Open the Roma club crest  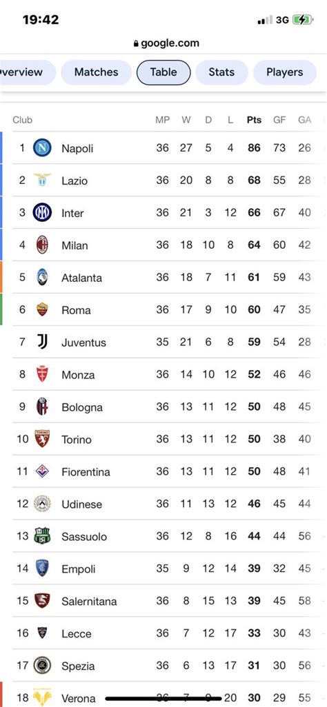(x=42, y=309)
